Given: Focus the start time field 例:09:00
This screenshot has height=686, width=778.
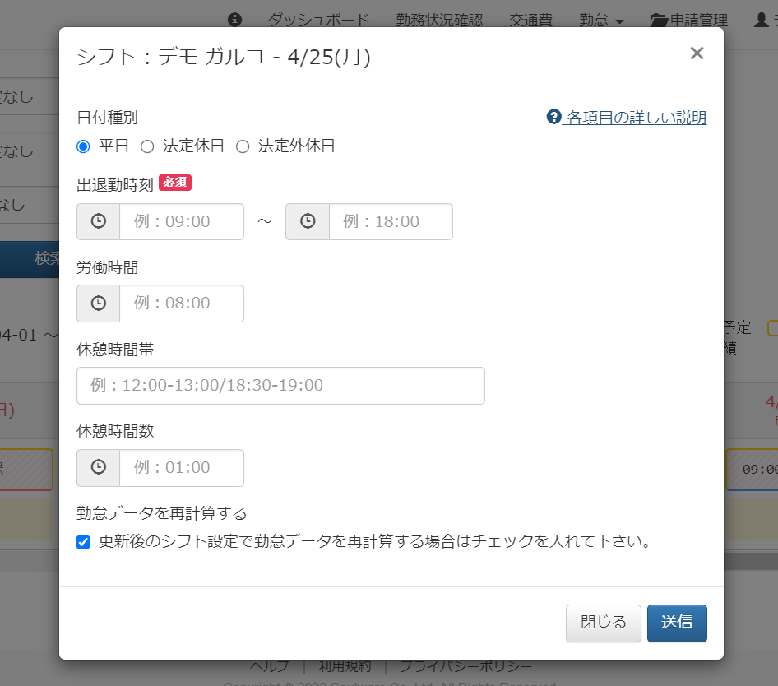Looking at the screenshot, I should 182,221.
